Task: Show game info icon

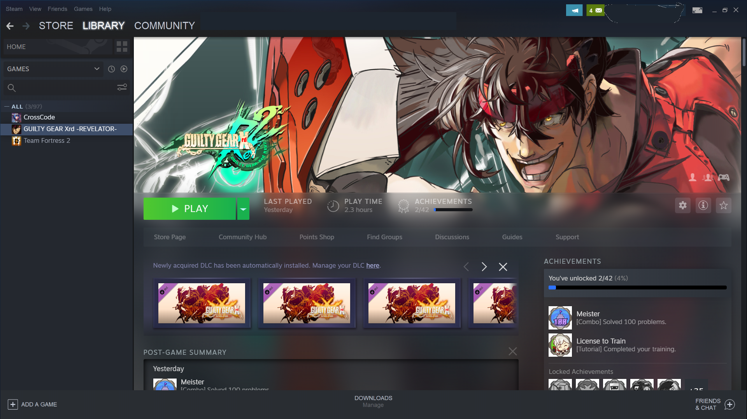Action: pyautogui.click(x=703, y=205)
